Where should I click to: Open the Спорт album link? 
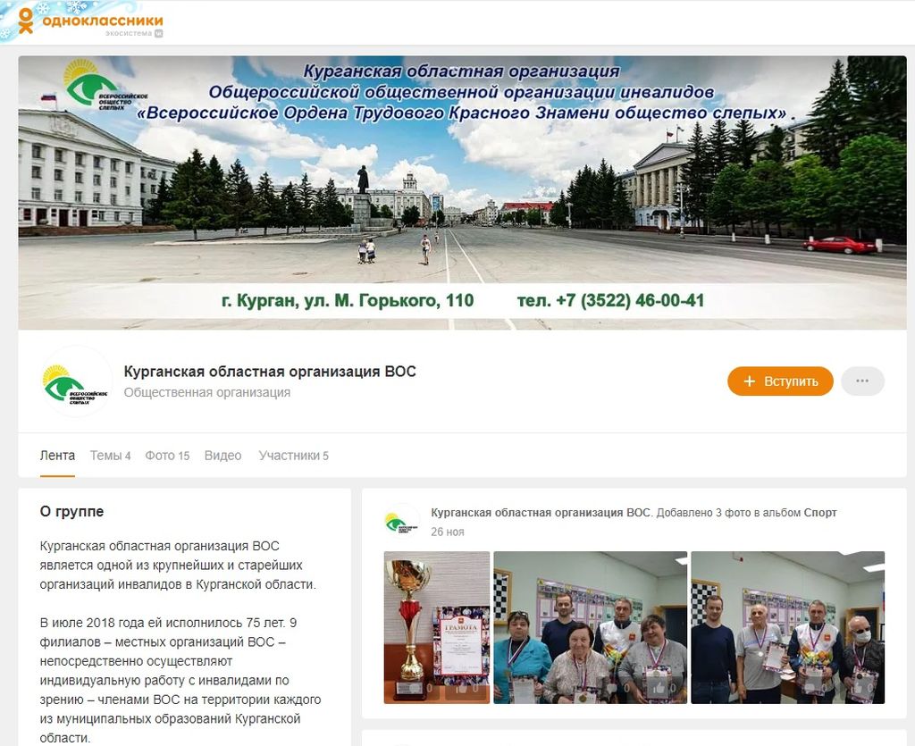tap(820, 513)
